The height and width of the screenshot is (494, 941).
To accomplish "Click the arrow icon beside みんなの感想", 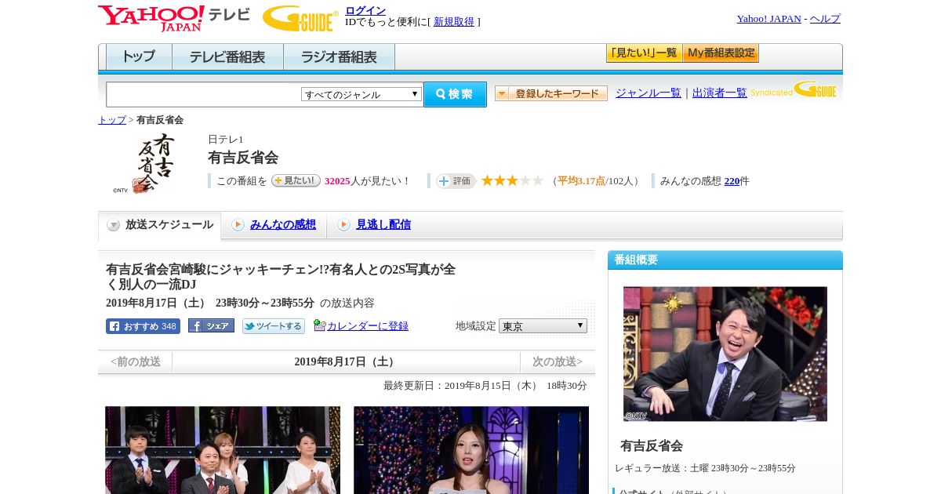I will pyautogui.click(x=238, y=225).
